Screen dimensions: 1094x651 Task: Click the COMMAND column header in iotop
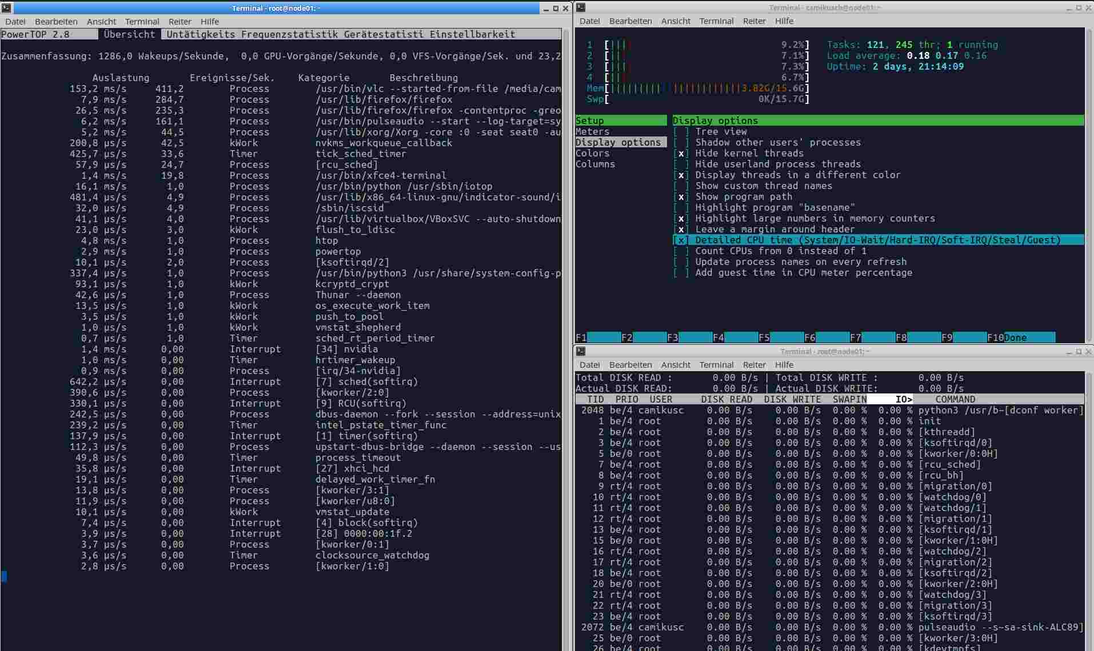point(955,399)
